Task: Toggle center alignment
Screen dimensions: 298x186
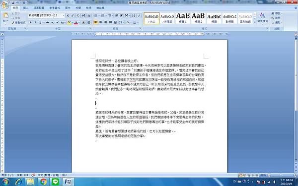Action: tap(100, 22)
